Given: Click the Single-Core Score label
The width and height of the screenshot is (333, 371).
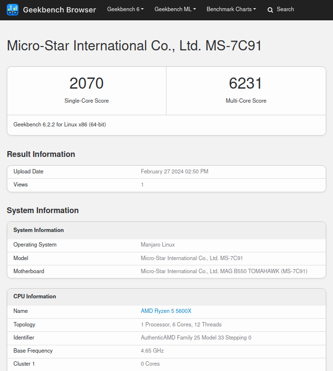Looking at the screenshot, I should click(87, 101).
